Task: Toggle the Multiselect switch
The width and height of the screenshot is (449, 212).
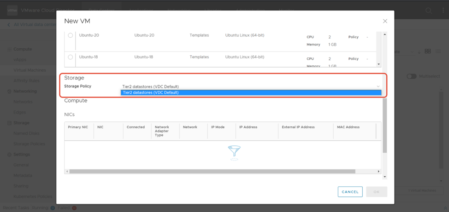Action: pyautogui.click(x=411, y=76)
